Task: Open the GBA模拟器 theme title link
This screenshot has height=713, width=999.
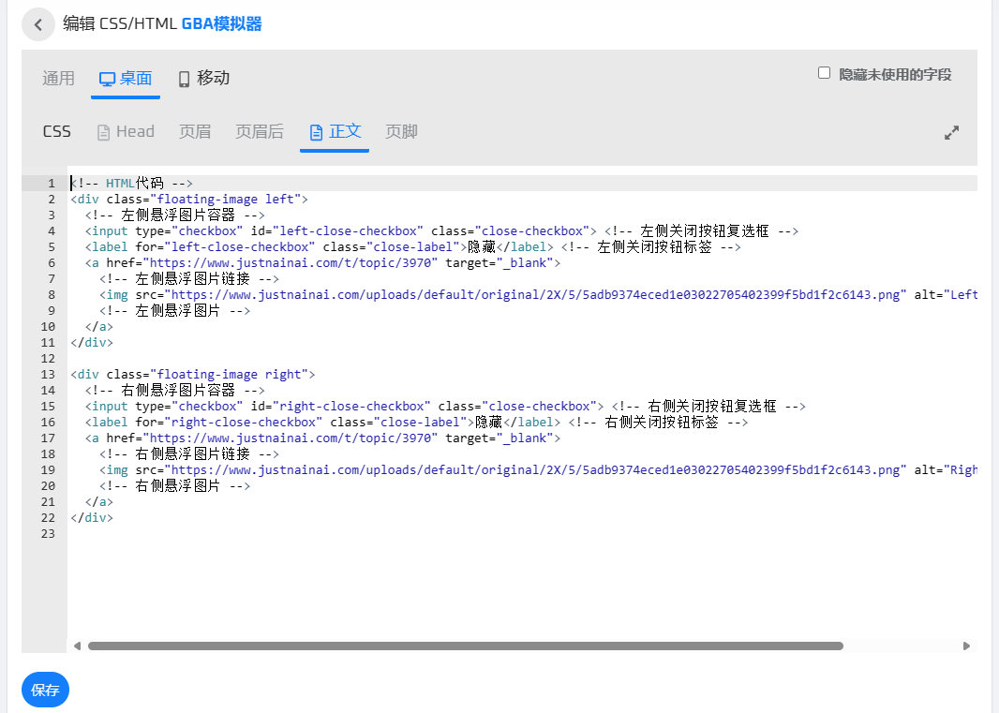Action: 221,24
